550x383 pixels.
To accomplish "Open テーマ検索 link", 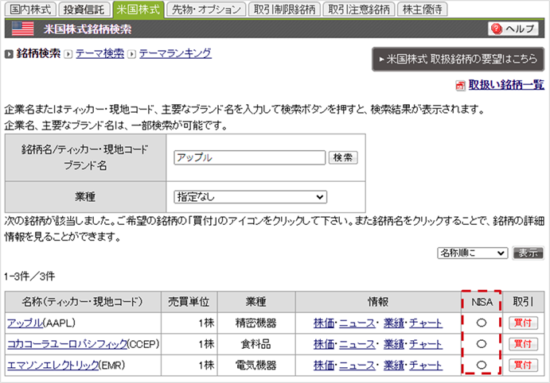I will (x=100, y=53).
